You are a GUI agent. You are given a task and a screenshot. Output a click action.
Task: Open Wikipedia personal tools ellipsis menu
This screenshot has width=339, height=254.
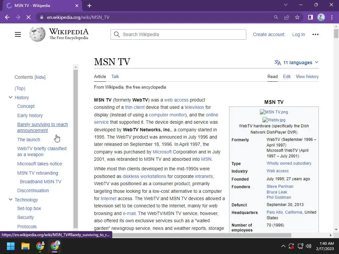315,34
